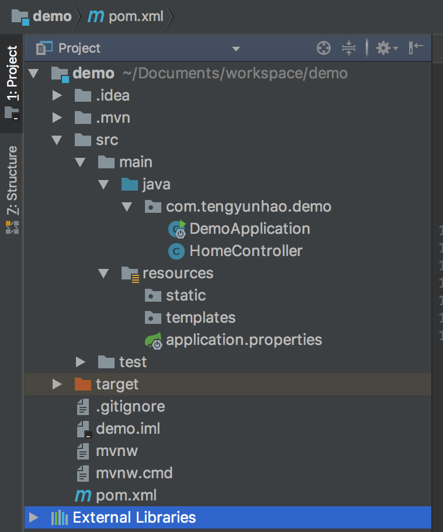443x532 pixels.
Task: Click the collapse all icon
Action: [349, 48]
